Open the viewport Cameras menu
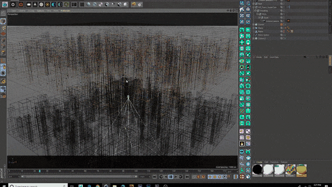Screen dimensions: 332x187 22,10
